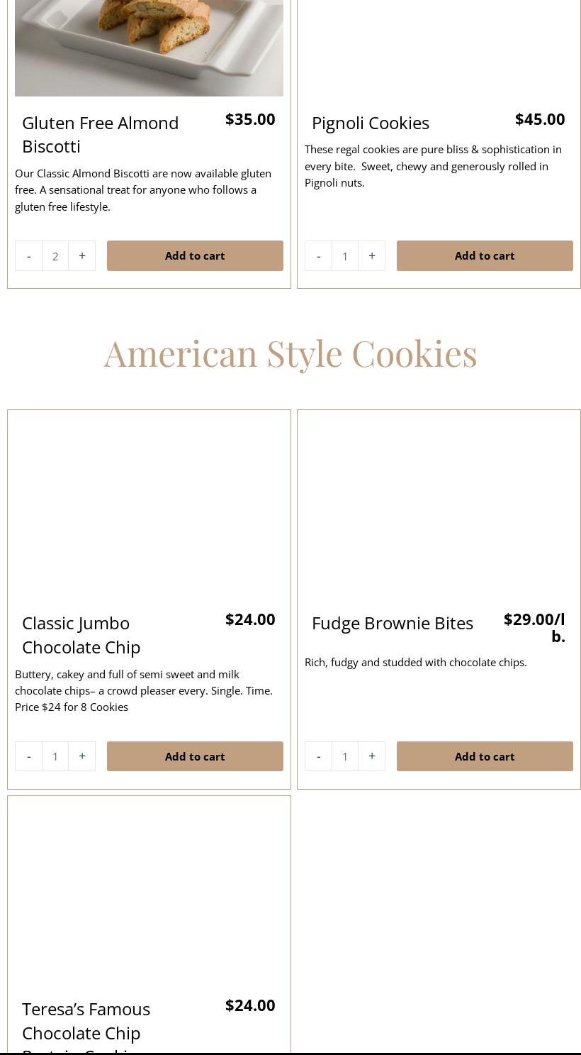Viewport: 581px width, 1055px height.
Task: Add Fudge Brownie Bites to cart
Action: pyautogui.click(x=485, y=756)
